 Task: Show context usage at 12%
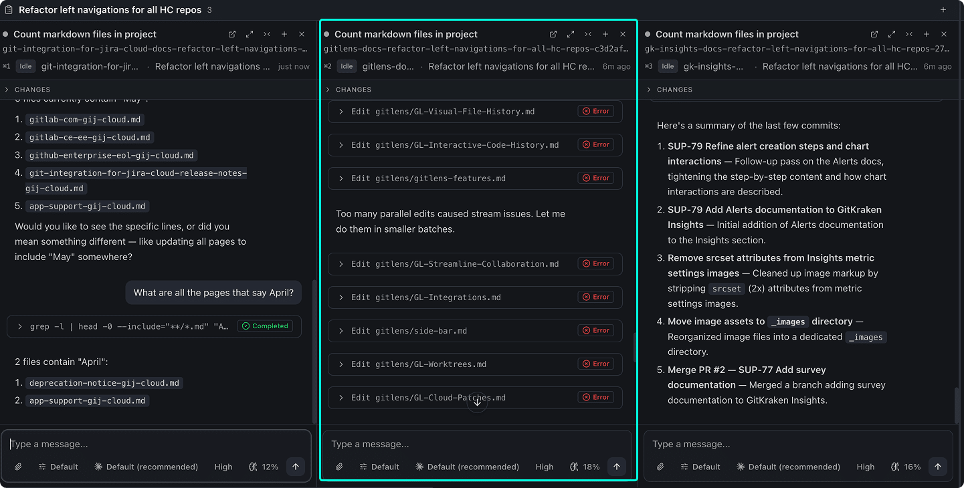tap(264, 467)
